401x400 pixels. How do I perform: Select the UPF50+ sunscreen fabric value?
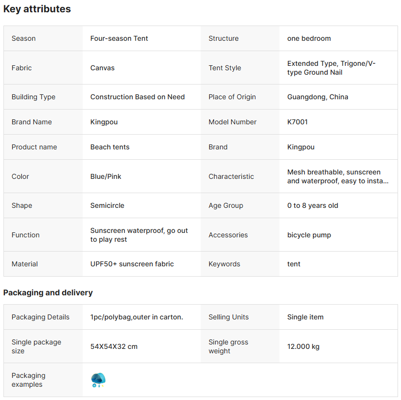tap(132, 264)
